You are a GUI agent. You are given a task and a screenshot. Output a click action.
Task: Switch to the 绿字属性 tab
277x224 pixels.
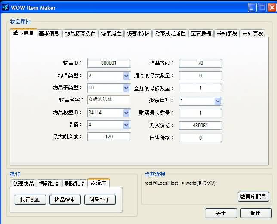(x=111, y=34)
